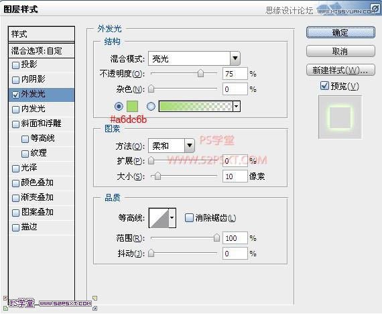This screenshot has height=314, width=382.
Task: Click the 新建样式 new style button
Action: [x=340, y=70]
